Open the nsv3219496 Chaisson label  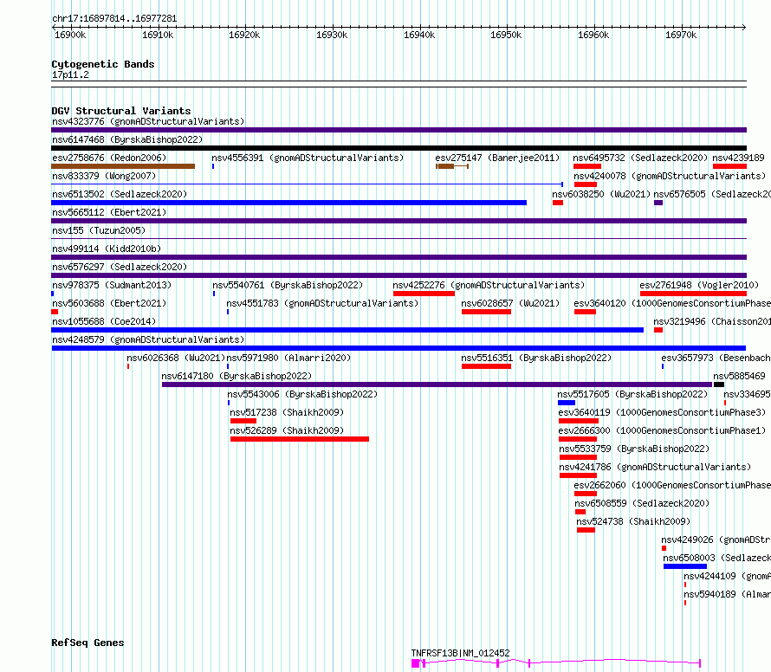[x=712, y=321]
